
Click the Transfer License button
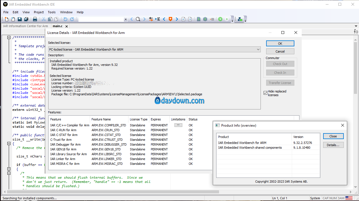tap(280, 83)
